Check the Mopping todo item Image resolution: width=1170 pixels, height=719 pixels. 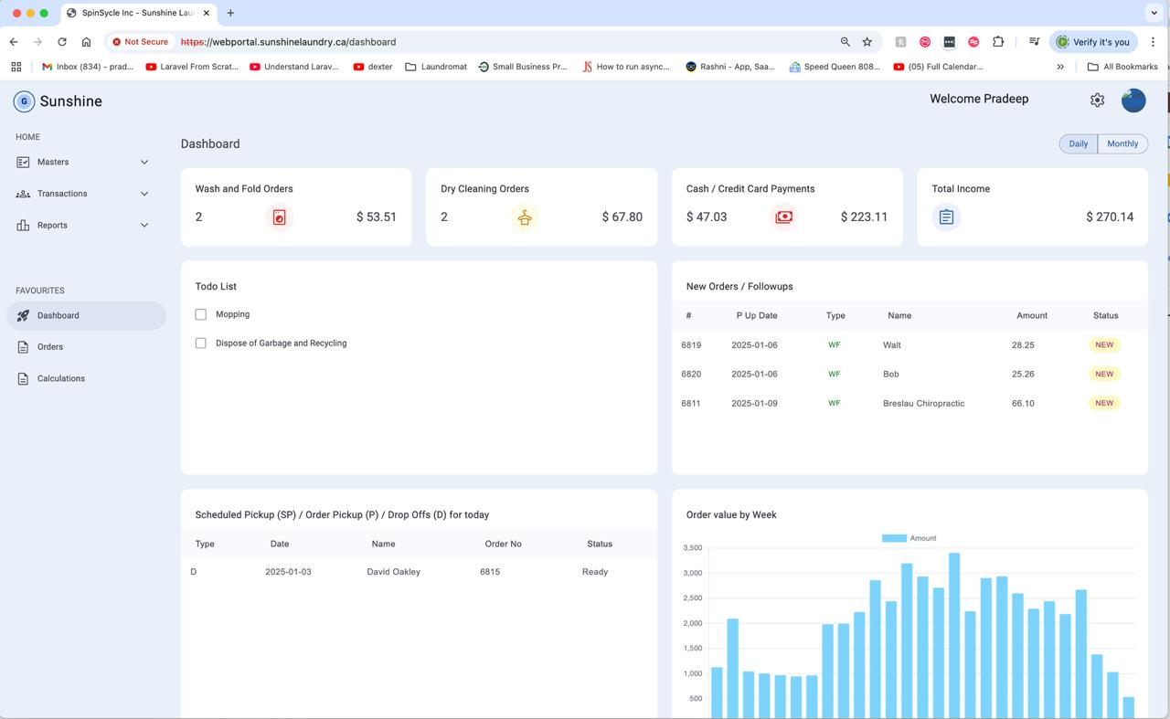coord(201,314)
